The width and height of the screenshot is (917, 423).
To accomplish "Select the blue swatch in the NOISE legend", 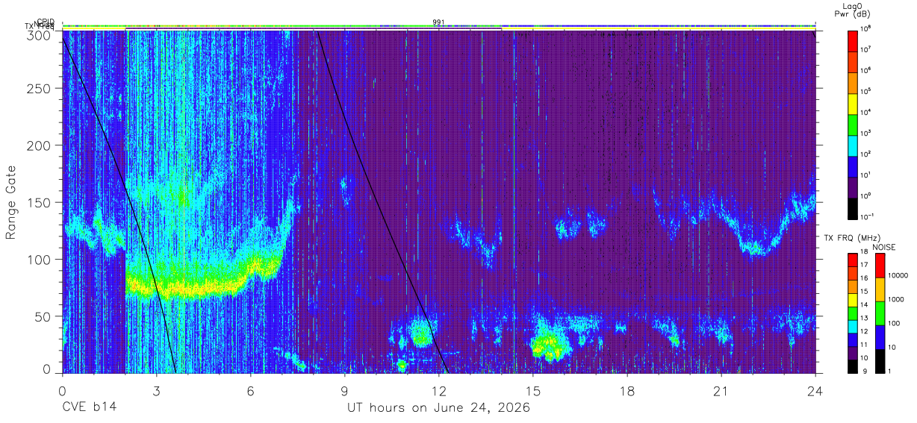I will pyautogui.click(x=880, y=336).
